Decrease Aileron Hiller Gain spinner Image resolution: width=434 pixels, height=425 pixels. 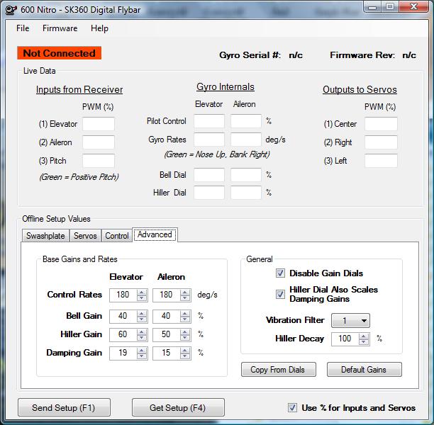tap(184, 337)
